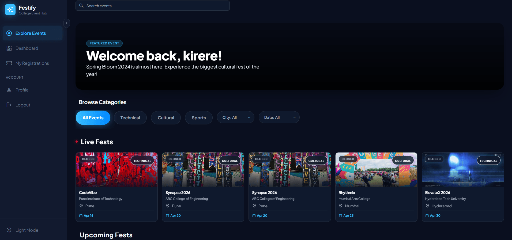
Task: Click the Festify sparkle logo icon
Action: pyautogui.click(x=10, y=10)
